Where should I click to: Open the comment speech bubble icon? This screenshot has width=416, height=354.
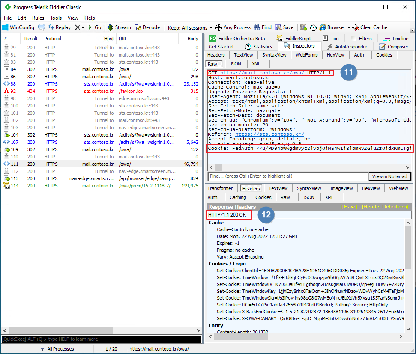[x=42, y=27]
